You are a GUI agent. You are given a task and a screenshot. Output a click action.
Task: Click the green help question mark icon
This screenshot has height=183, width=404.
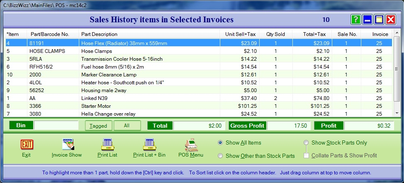coord(355,19)
